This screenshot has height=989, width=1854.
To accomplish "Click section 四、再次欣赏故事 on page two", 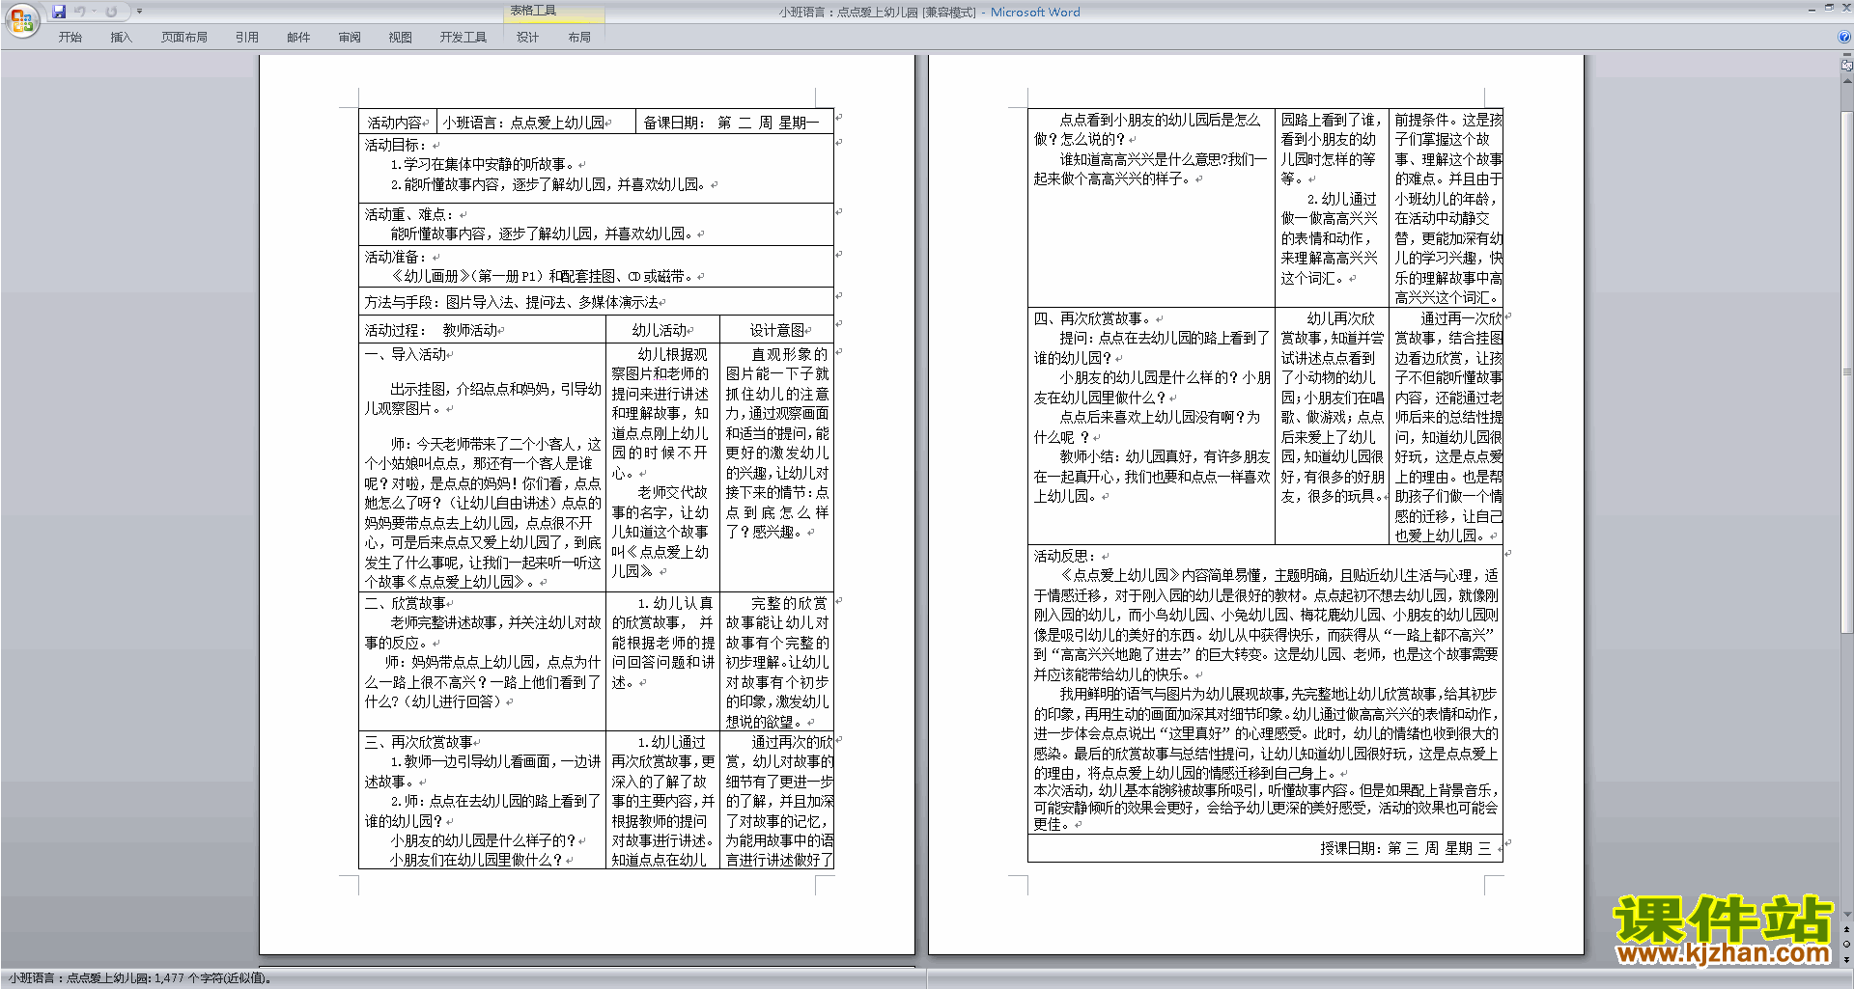I will 1094,318.
